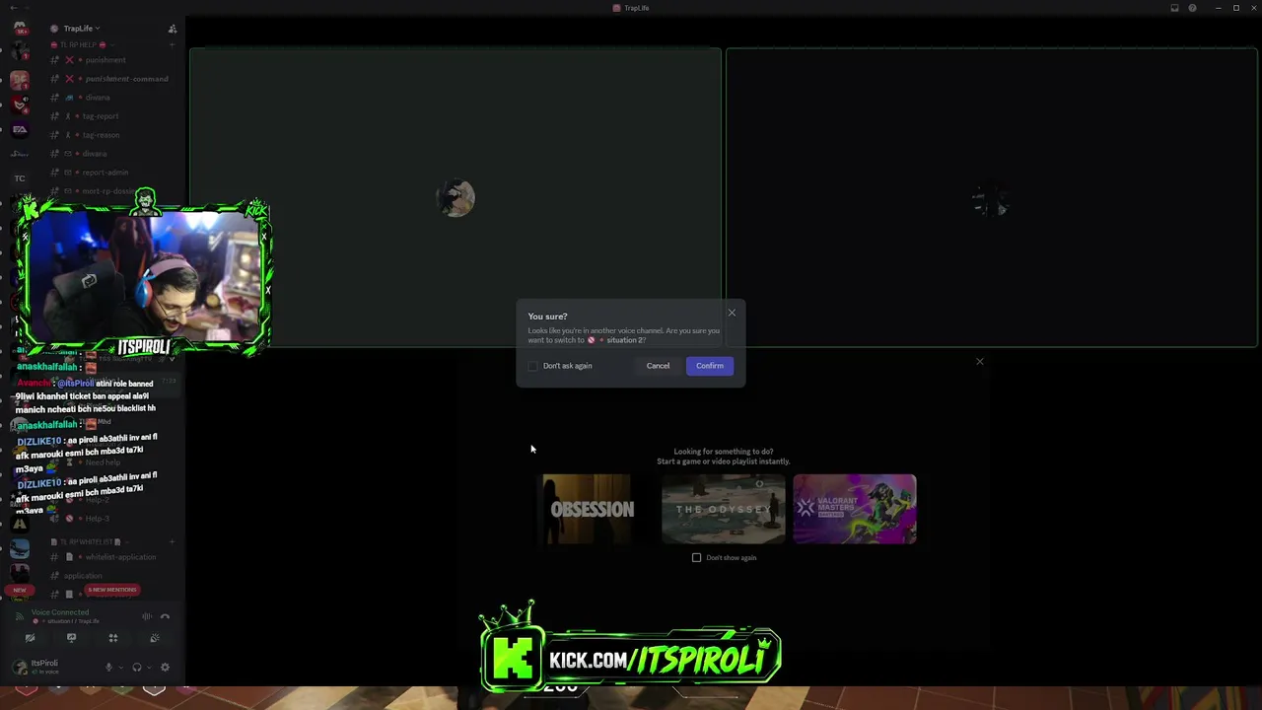The width and height of the screenshot is (1262, 710).
Task: Close the "You sure?" dialog
Action: pos(732,313)
